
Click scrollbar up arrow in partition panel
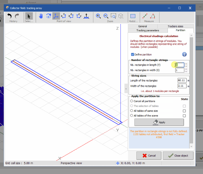(x=191, y=35)
